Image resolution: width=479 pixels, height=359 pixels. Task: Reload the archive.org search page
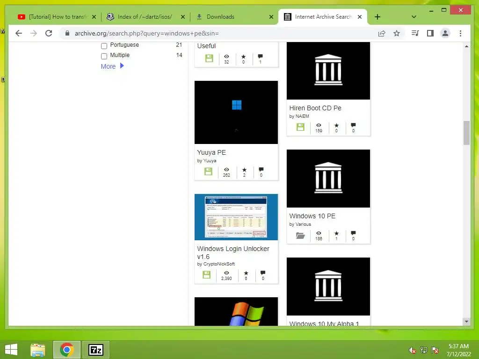[49, 33]
